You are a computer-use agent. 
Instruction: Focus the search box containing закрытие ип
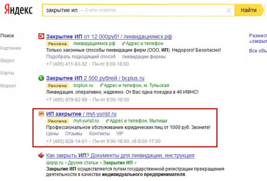(139, 10)
